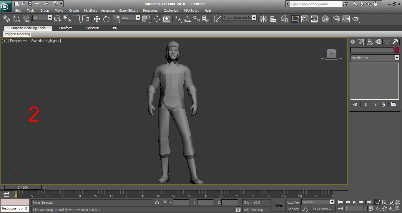
Task: Open the Align tool
Action: click(x=273, y=19)
